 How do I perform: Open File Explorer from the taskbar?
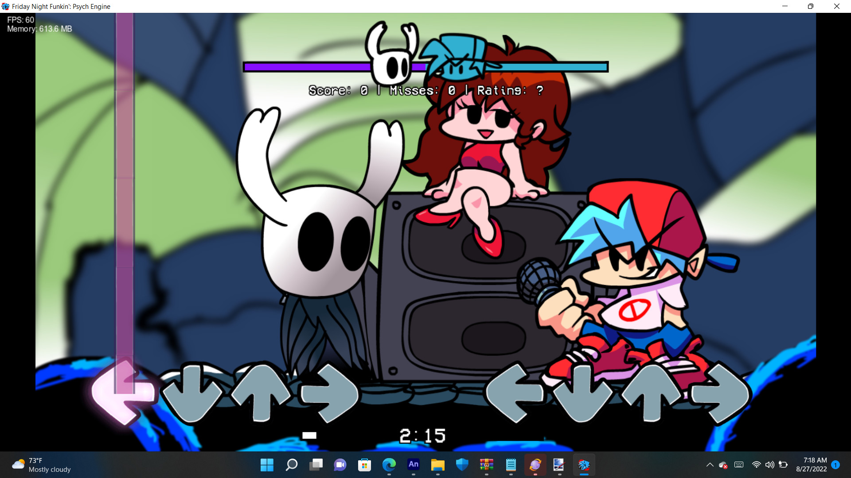[438, 465]
